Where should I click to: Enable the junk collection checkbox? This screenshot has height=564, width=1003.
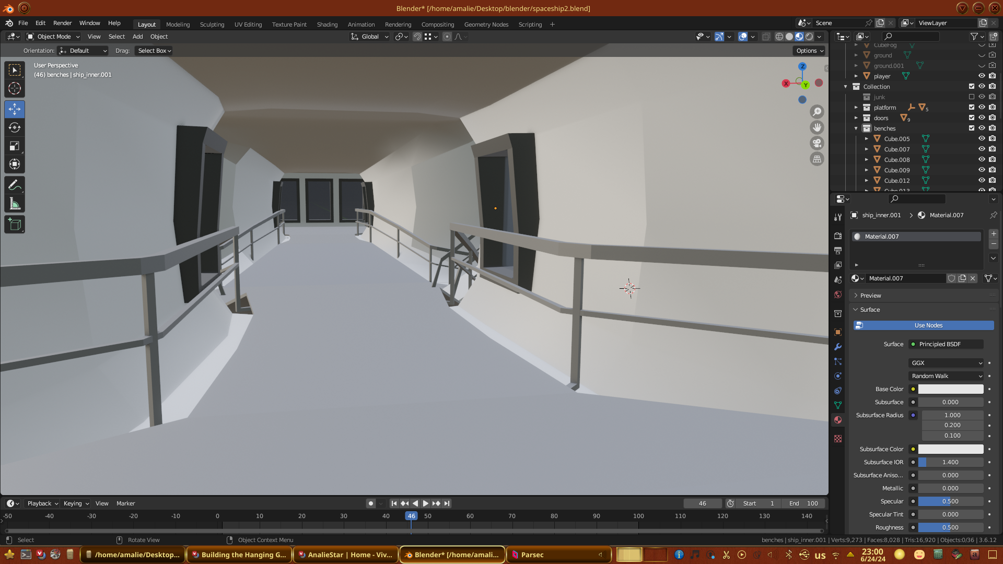(972, 97)
